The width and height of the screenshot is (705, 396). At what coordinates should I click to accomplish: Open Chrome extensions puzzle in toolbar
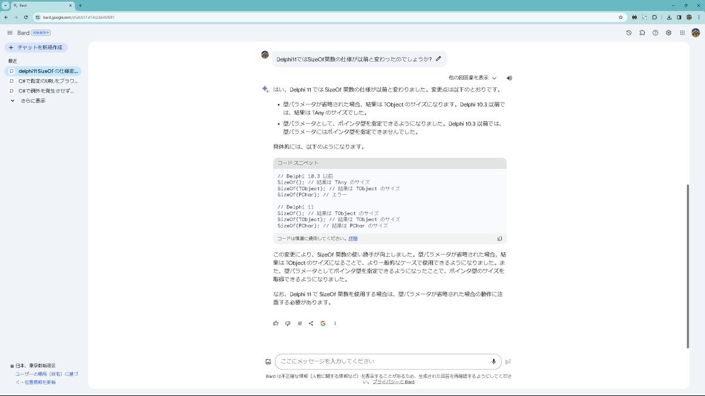point(654,17)
